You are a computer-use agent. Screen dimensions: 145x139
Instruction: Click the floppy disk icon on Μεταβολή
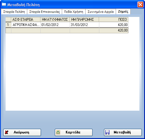coord(108,132)
